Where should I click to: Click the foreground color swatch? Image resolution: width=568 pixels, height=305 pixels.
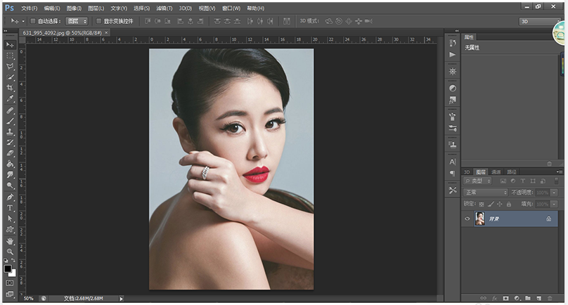click(x=8, y=268)
